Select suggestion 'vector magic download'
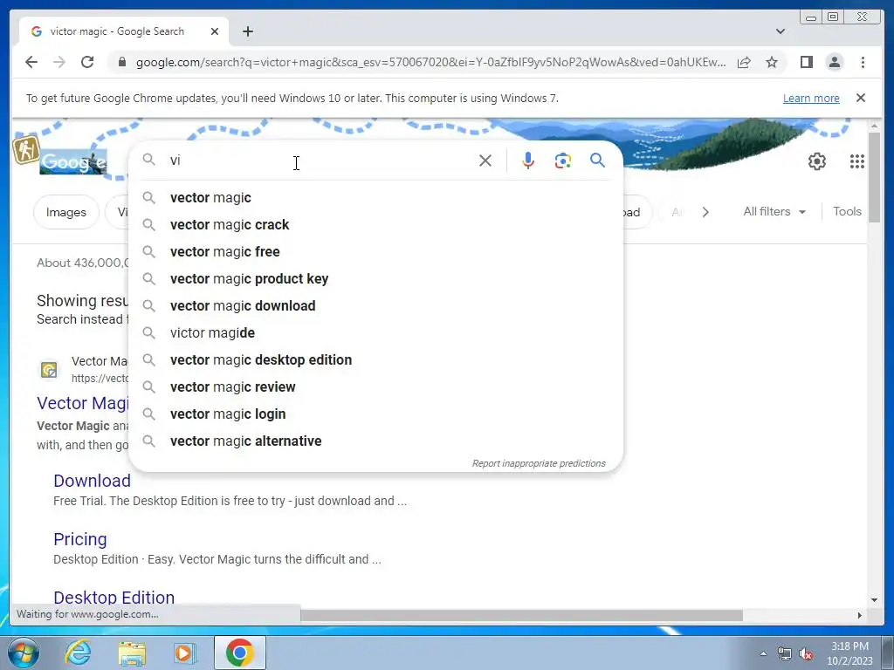The width and height of the screenshot is (894, 670). tap(376, 306)
